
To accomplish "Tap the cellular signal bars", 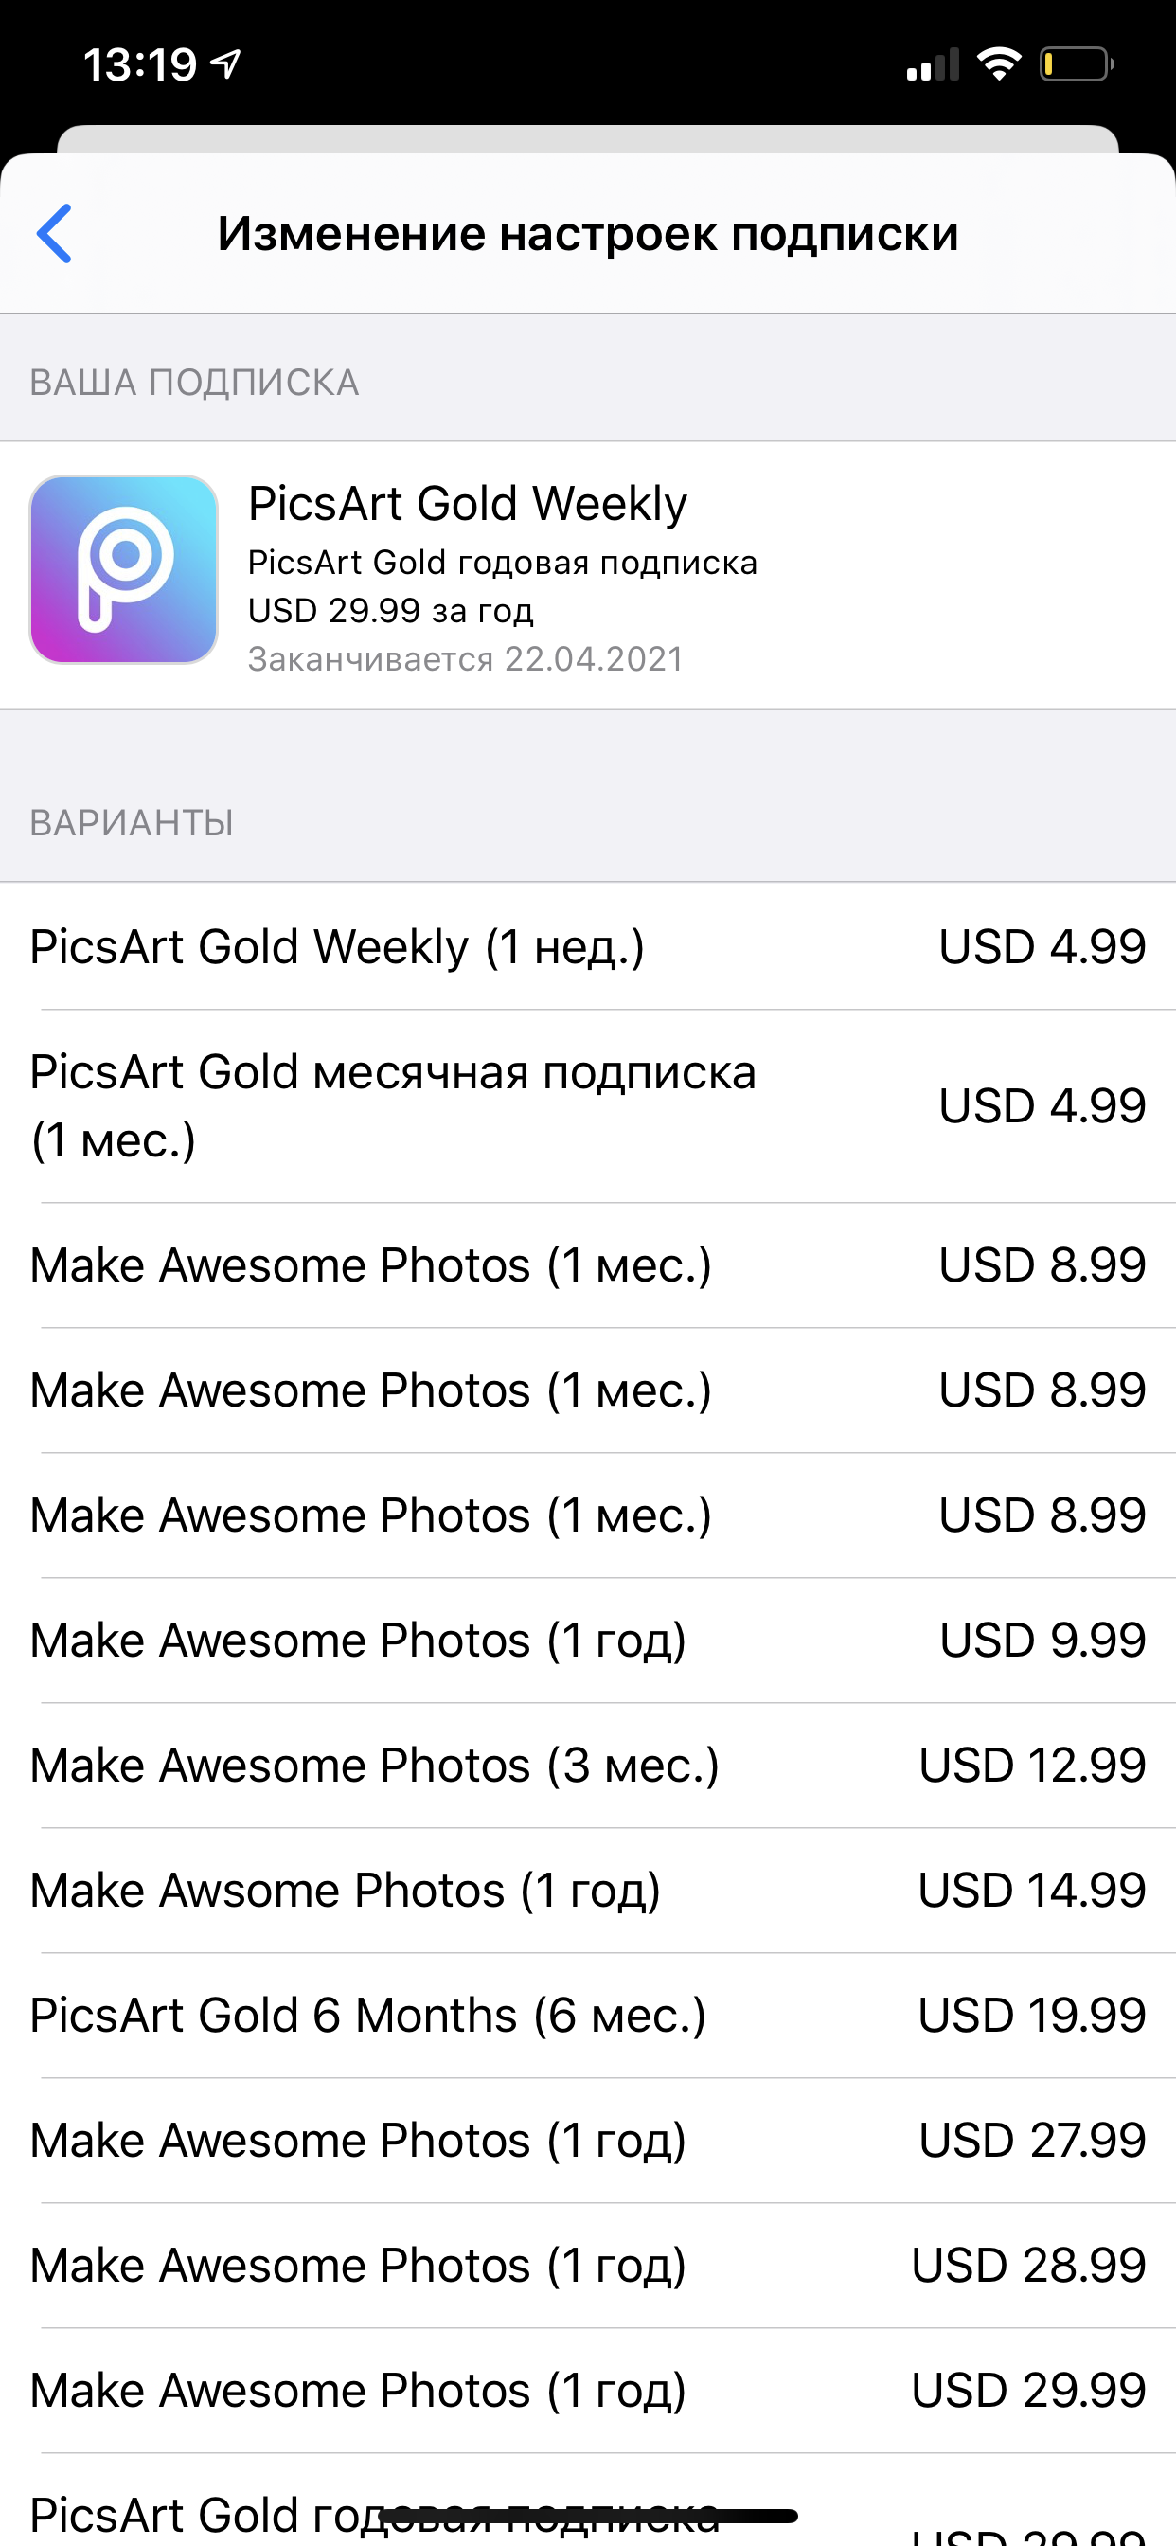I will (x=932, y=65).
